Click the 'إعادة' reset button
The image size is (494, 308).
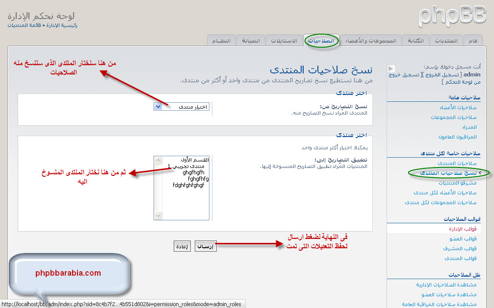[x=182, y=246]
